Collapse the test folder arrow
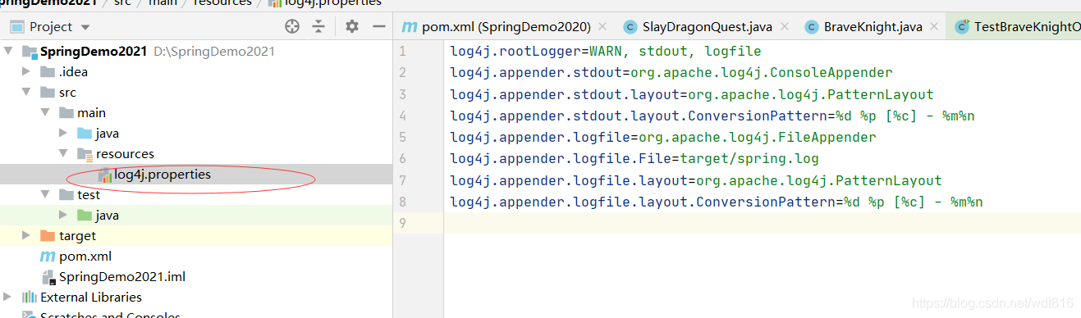 45,195
